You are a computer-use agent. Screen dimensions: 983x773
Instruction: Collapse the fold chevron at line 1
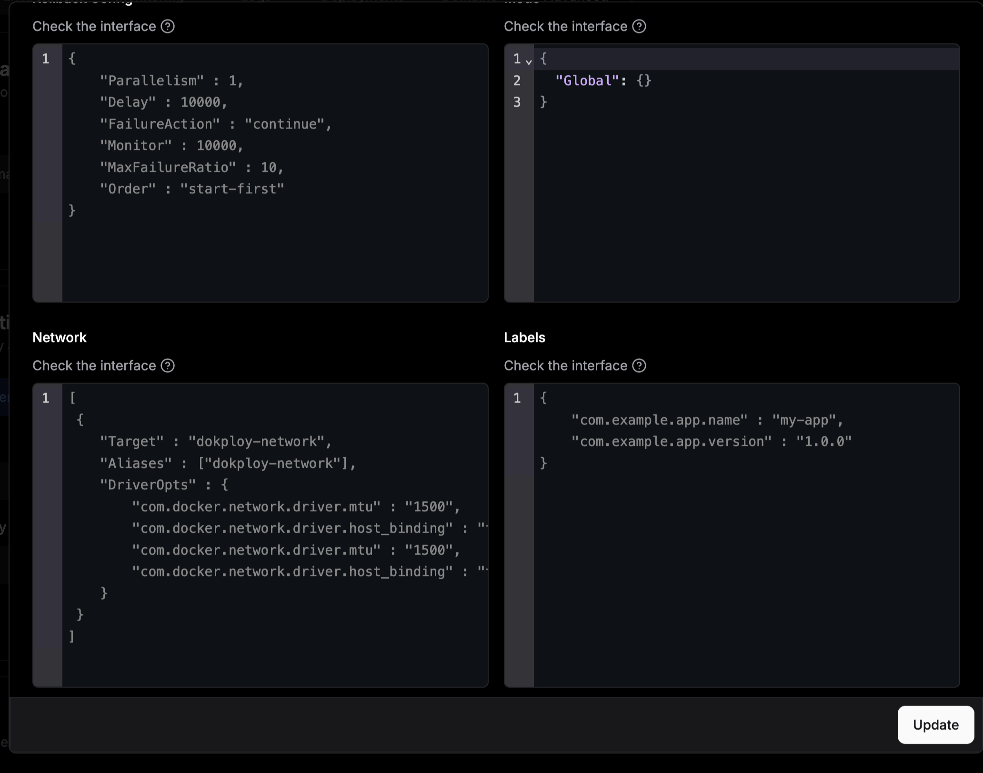[529, 61]
